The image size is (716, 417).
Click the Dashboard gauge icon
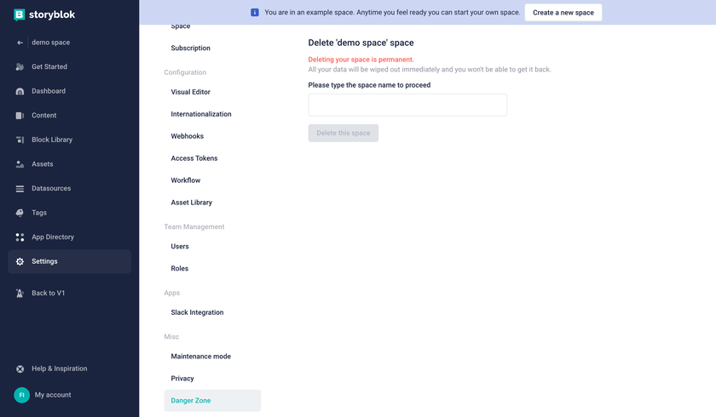point(20,91)
